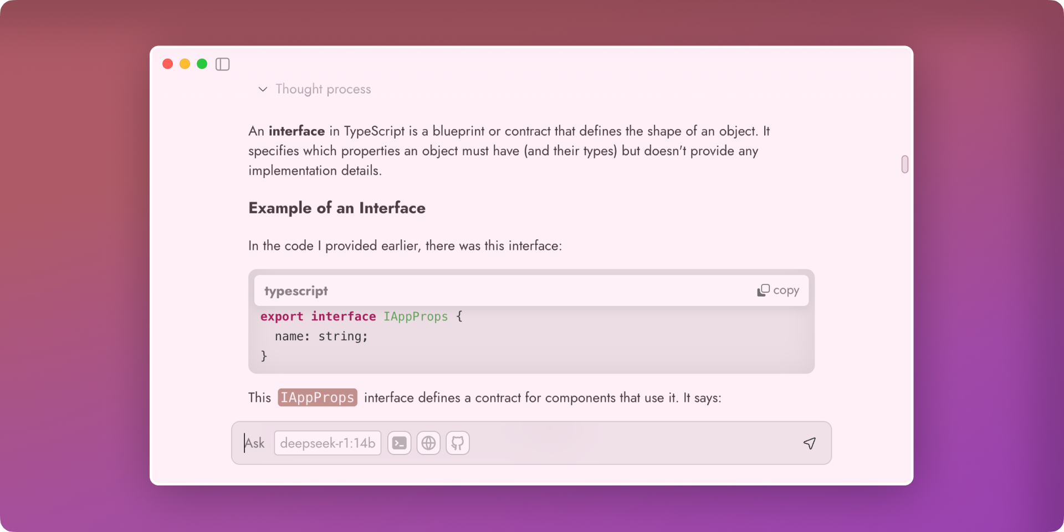Click the name: string; code line

click(321, 336)
